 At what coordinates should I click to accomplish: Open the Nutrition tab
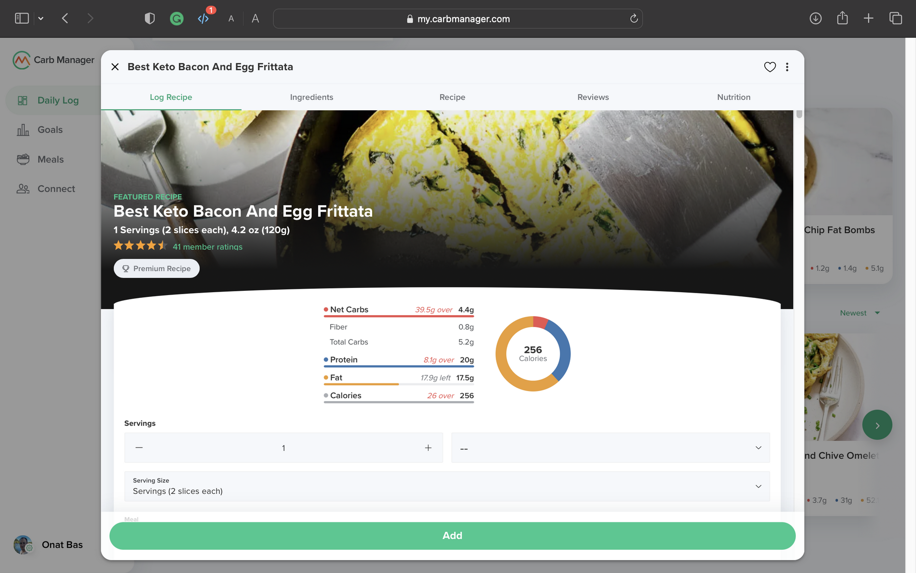(x=734, y=97)
